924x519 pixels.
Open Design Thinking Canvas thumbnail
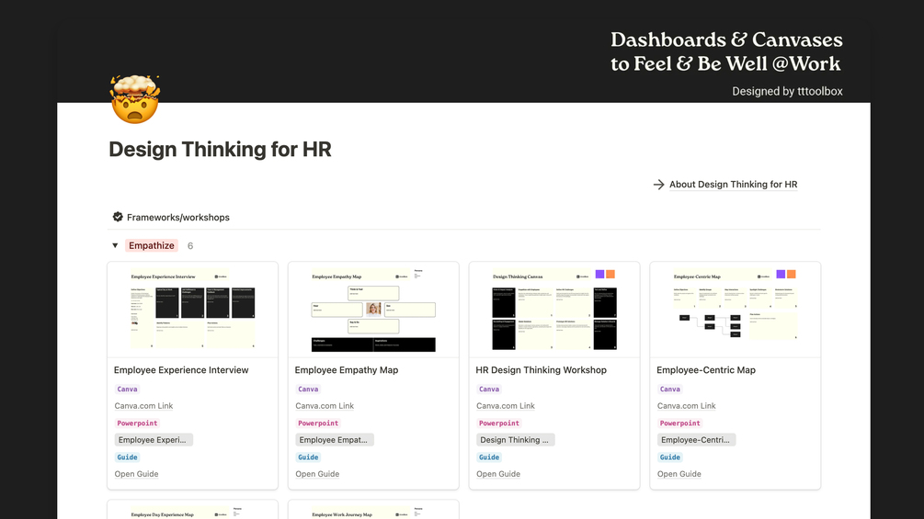pyautogui.click(x=554, y=310)
